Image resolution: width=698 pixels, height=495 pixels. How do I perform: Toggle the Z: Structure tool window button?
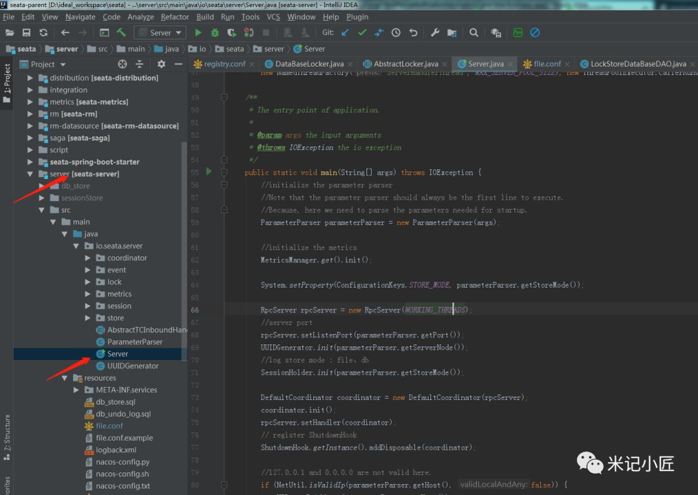pyautogui.click(x=6, y=438)
